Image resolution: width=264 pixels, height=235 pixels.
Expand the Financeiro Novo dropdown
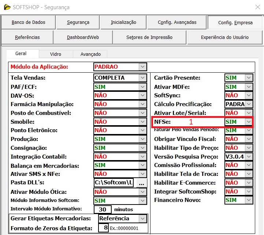pyautogui.click(x=249, y=200)
